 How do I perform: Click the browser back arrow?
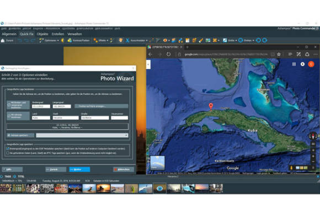click(x=151, y=54)
